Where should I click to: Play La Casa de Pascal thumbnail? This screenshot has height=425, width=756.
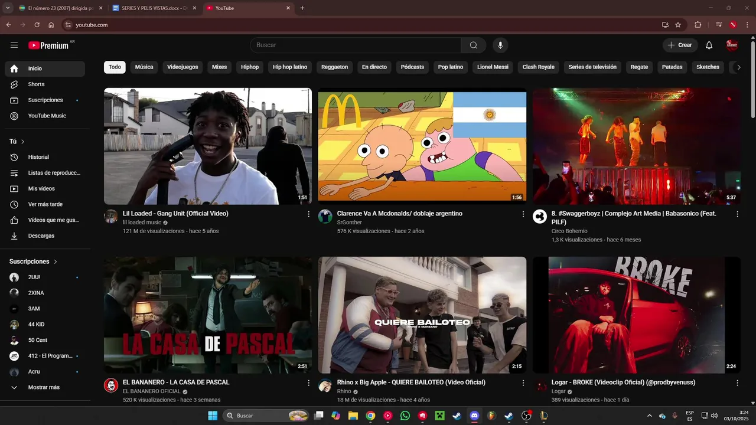click(x=208, y=315)
